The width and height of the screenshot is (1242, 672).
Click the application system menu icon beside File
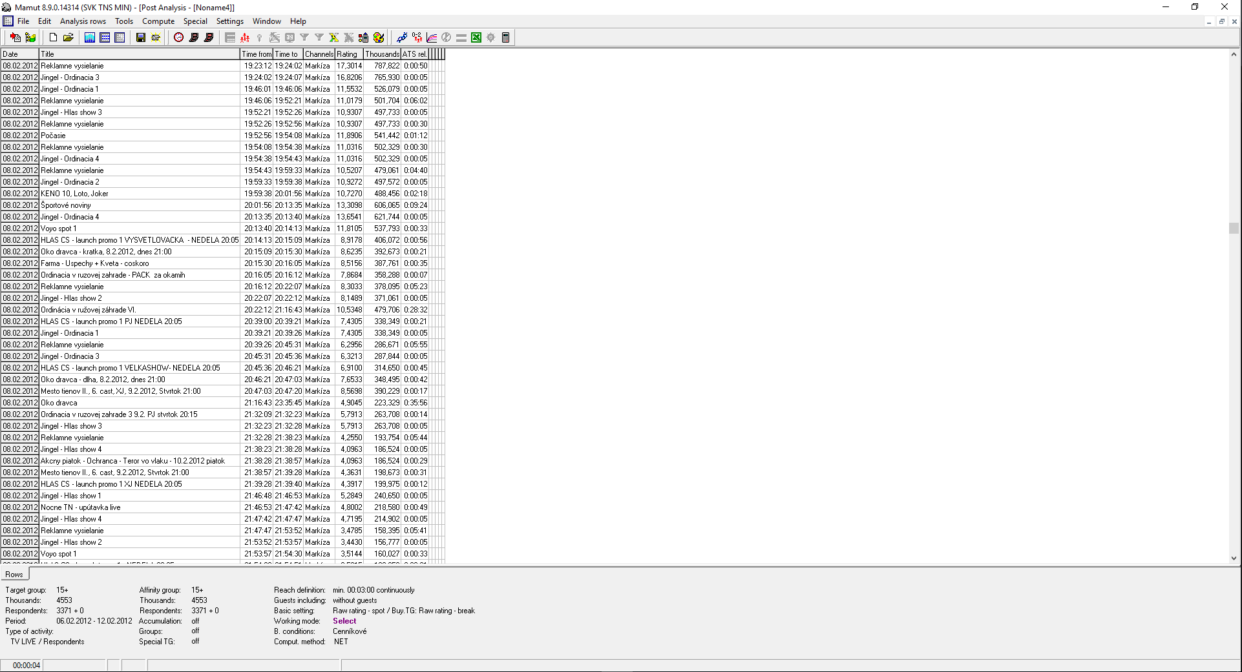point(8,21)
